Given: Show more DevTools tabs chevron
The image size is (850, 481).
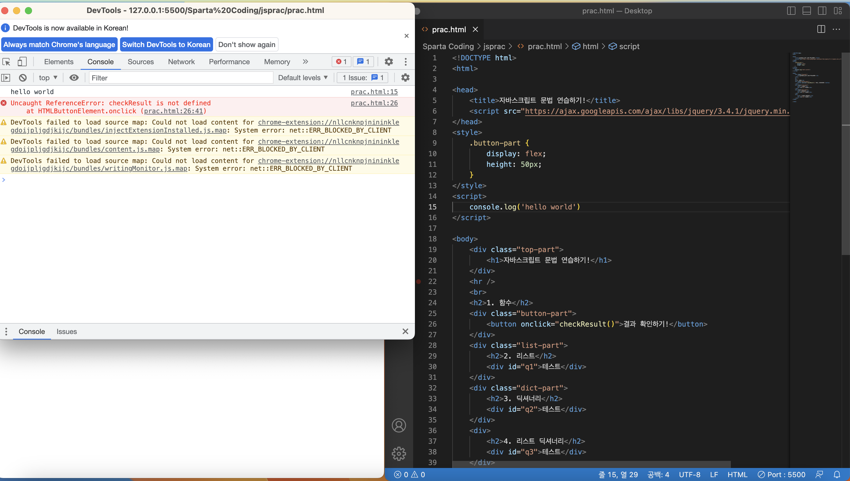Looking at the screenshot, I should pyautogui.click(x=305, y=62).
